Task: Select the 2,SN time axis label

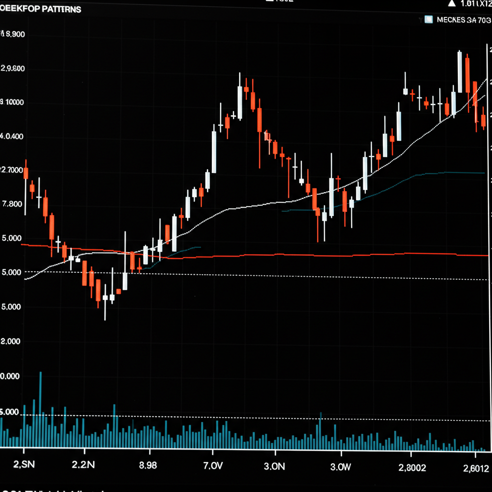Action: (x=24, y=464)
